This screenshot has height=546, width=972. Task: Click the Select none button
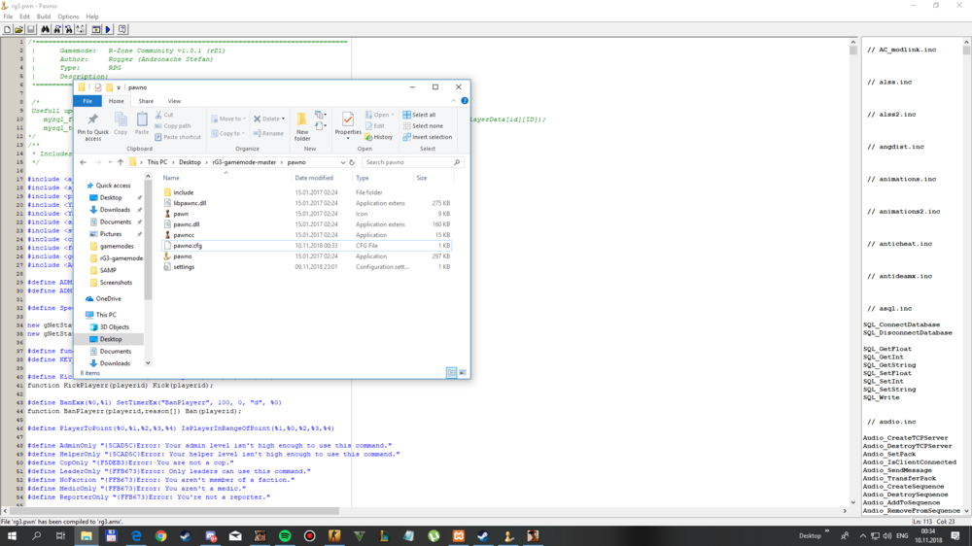pos(422,125)
